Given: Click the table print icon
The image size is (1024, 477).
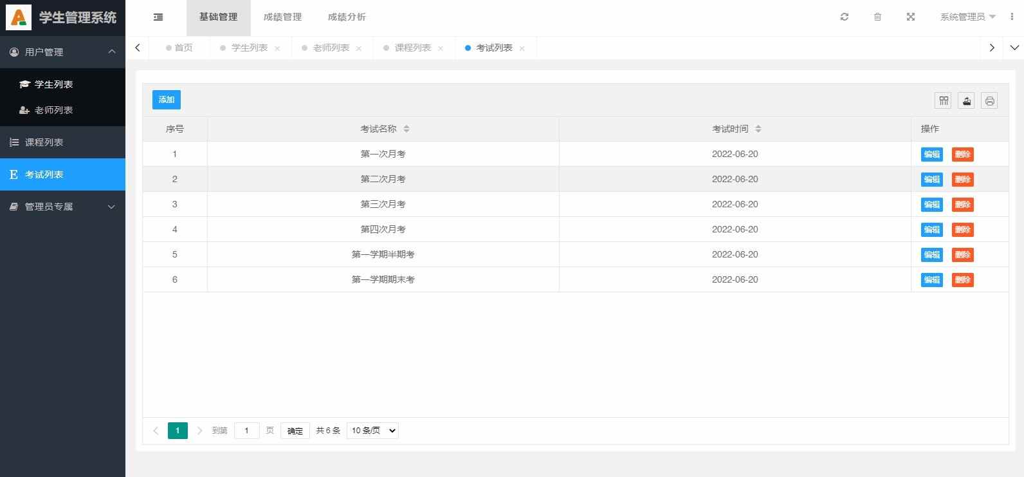Looking at the screenshot, I should pos(989,100).
